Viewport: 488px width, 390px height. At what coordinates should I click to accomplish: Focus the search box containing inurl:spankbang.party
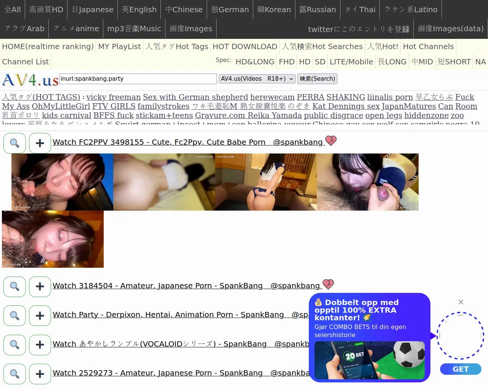pyautogui.click(x=138, y=79)
